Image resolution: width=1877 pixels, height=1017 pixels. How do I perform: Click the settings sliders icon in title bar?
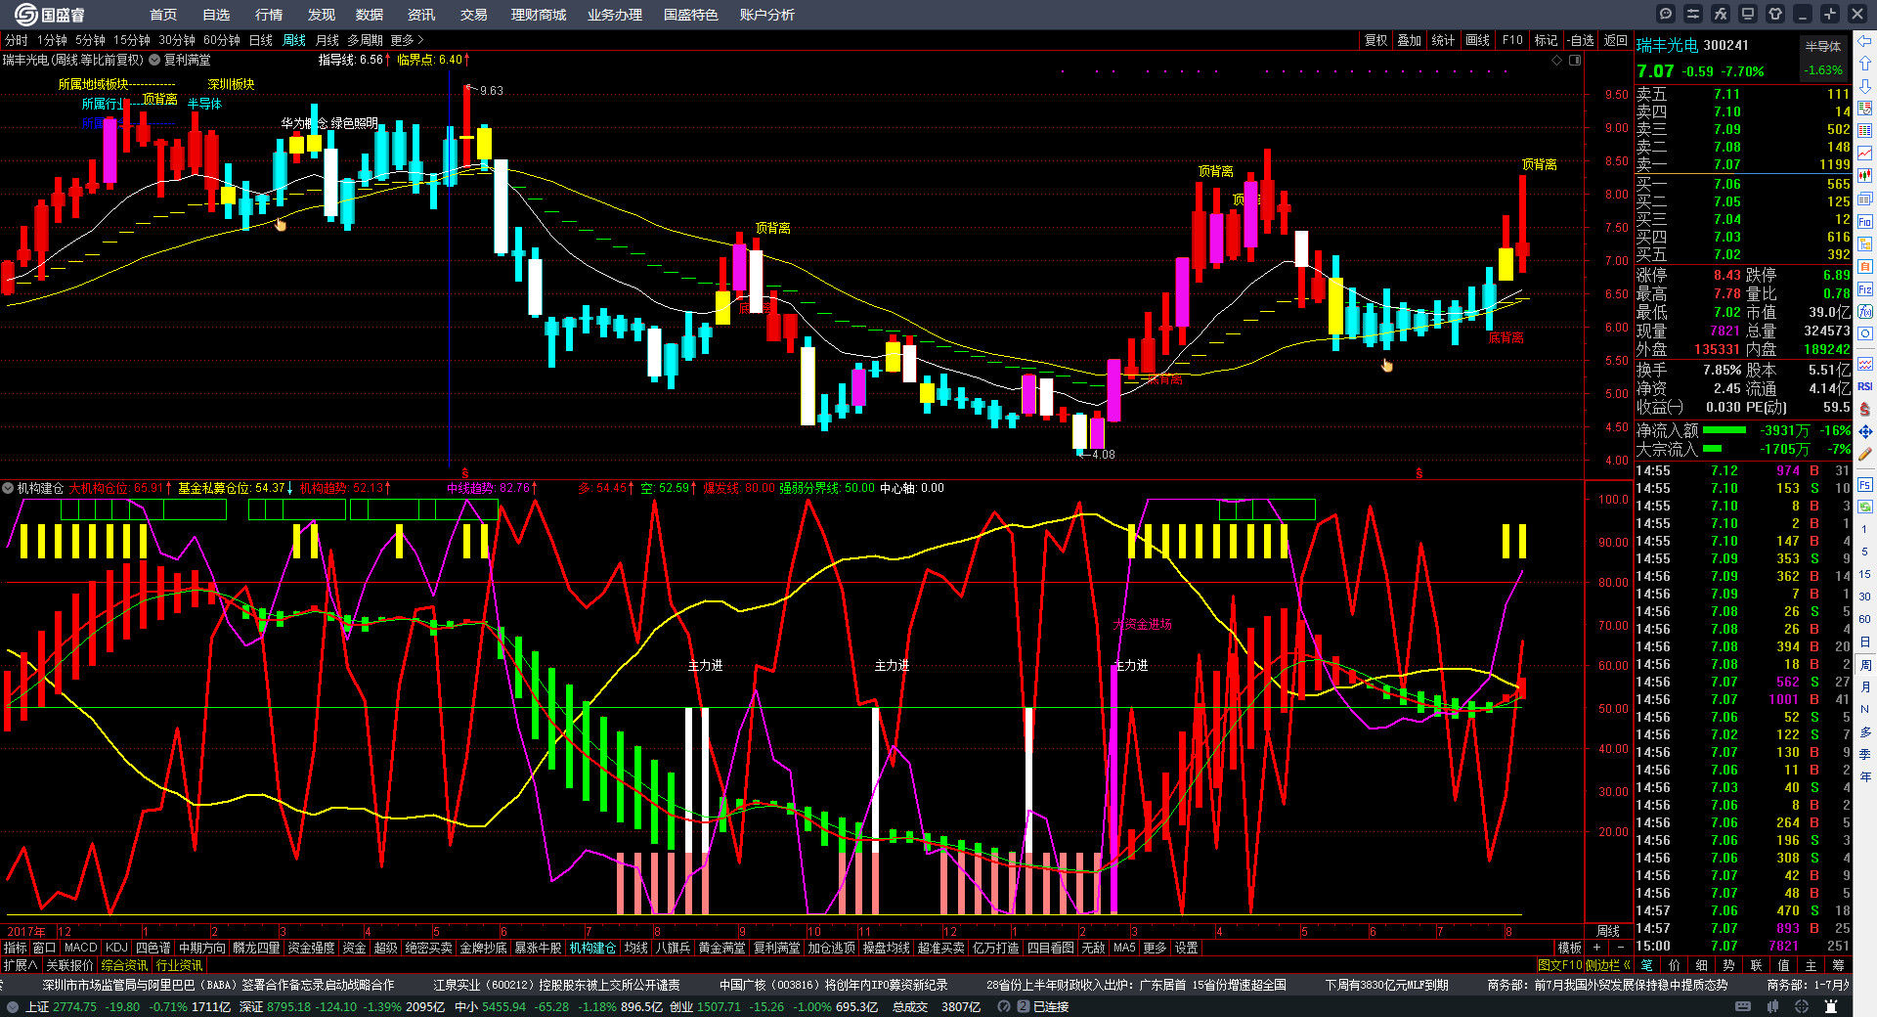[1693, 14]
